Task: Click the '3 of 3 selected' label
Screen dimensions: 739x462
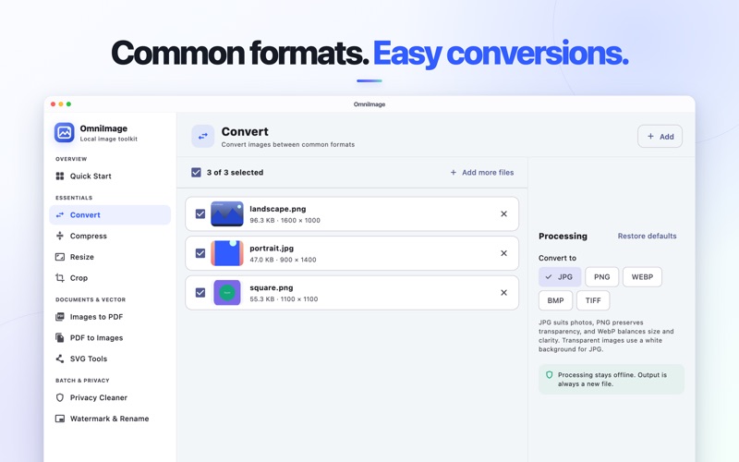Action: pyautogui.click(x=235, y=173)
